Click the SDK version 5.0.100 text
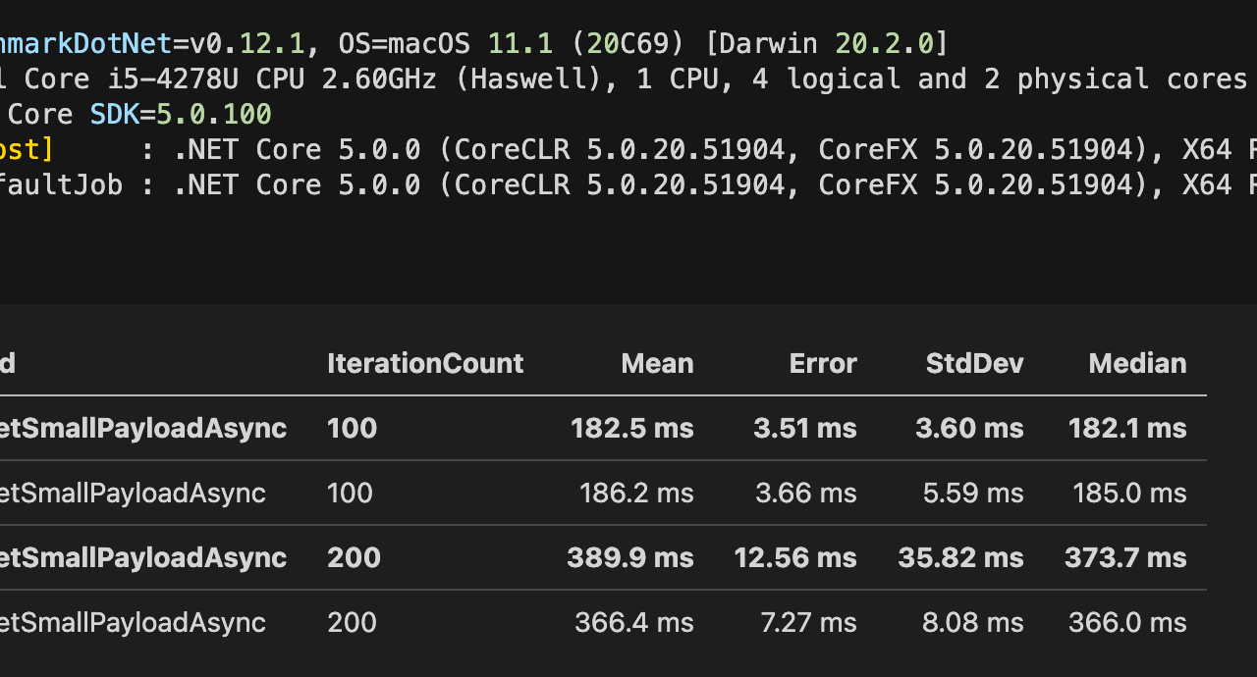 [214, 115]
